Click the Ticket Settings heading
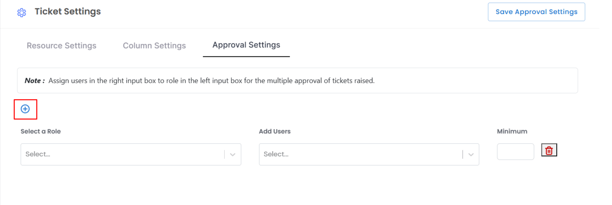The width and height of the screenshot is (612, 205). pos(68,12)
